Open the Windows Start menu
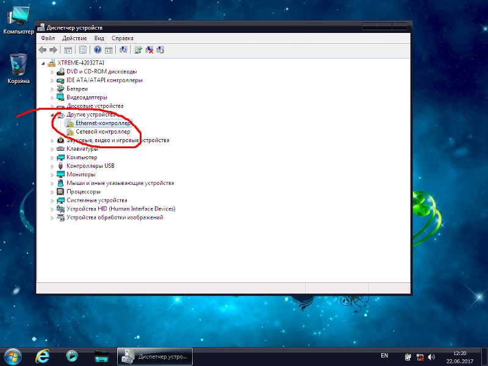Image resolution: width=488 pixels, height=366 pixels. 13,356
